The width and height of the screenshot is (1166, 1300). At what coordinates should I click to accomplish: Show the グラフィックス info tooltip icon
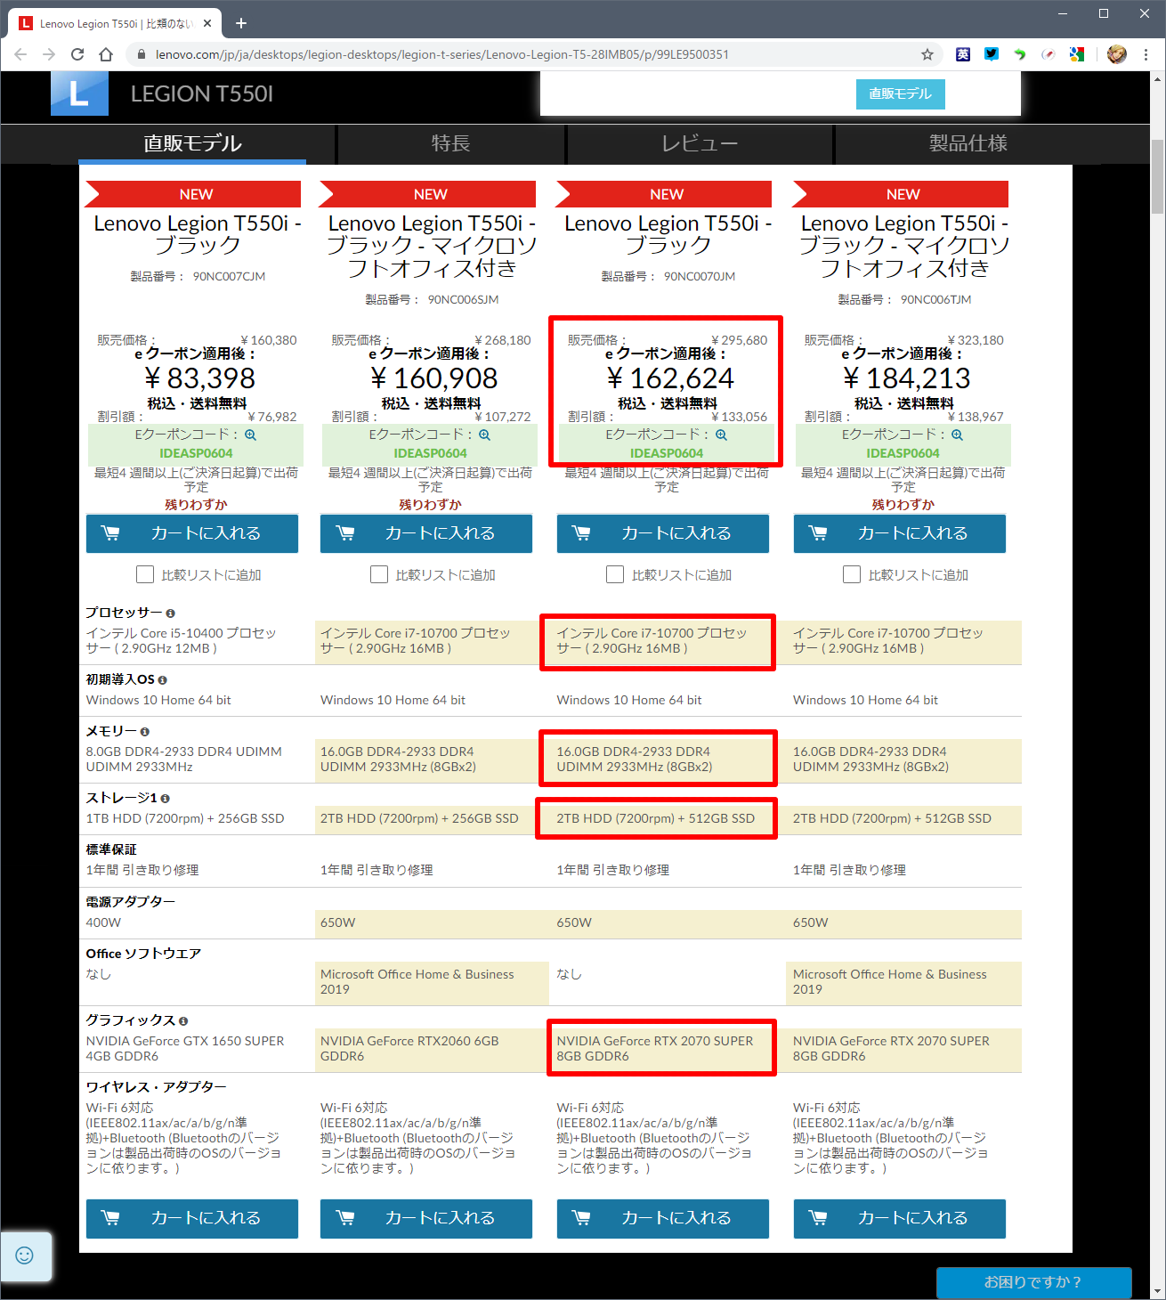182,1021
